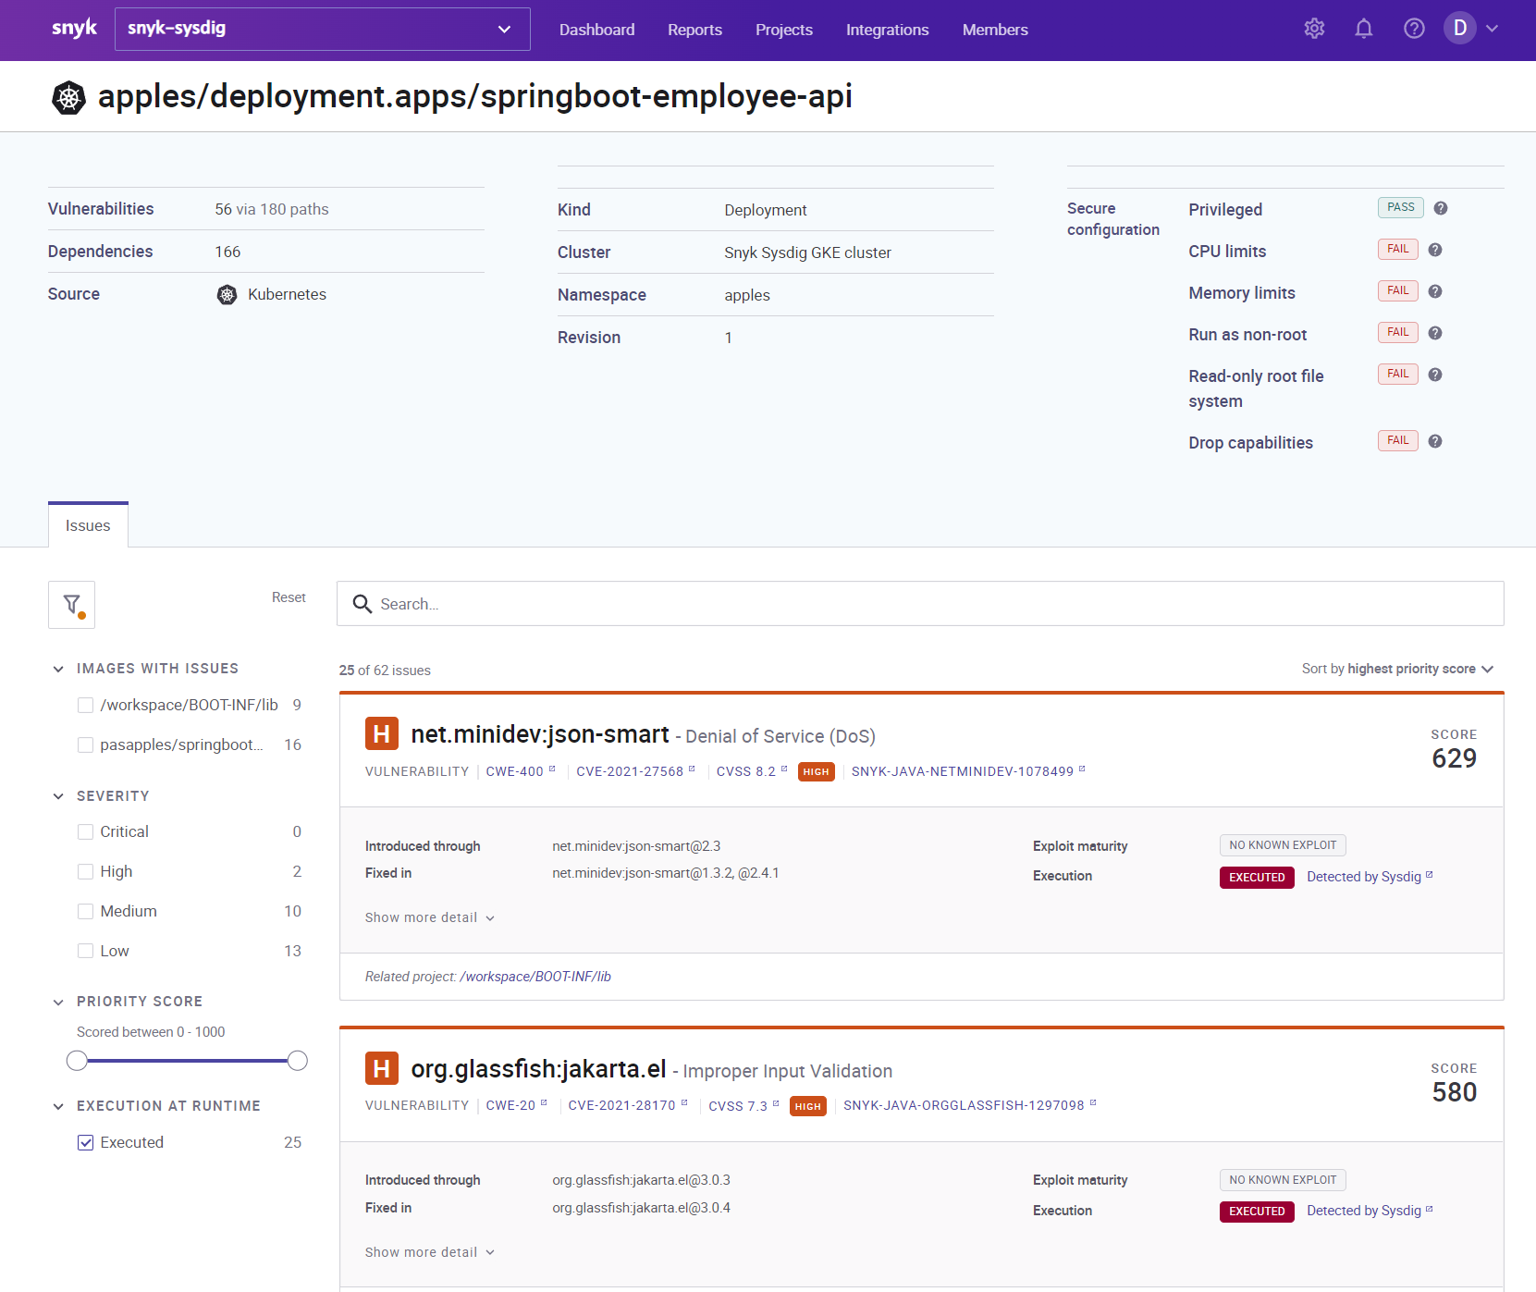This screenshot has height=1292, width=1536.
Task: Click NO KNOWN EXPLOIT badge on json-smart
Action: (1283, 845)
